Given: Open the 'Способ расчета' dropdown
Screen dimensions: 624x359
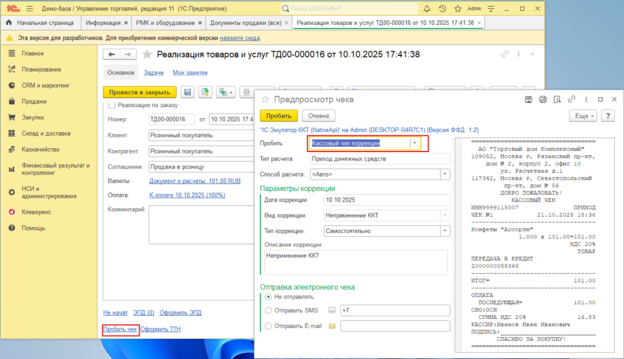Looking at the screenshot, I should 444,175.
